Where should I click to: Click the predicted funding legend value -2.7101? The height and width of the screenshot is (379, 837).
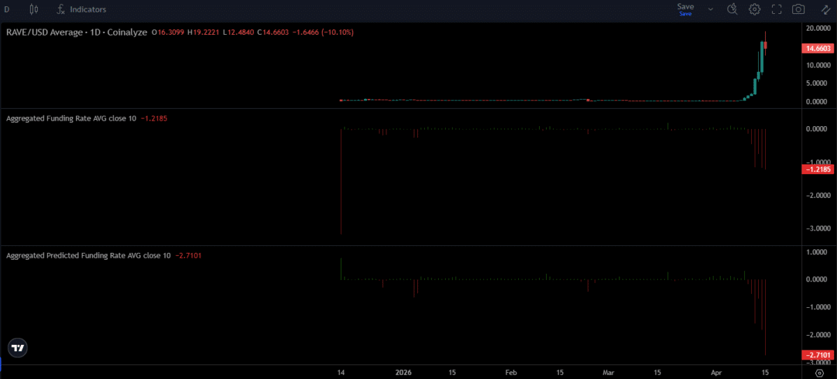pos(188,256)
